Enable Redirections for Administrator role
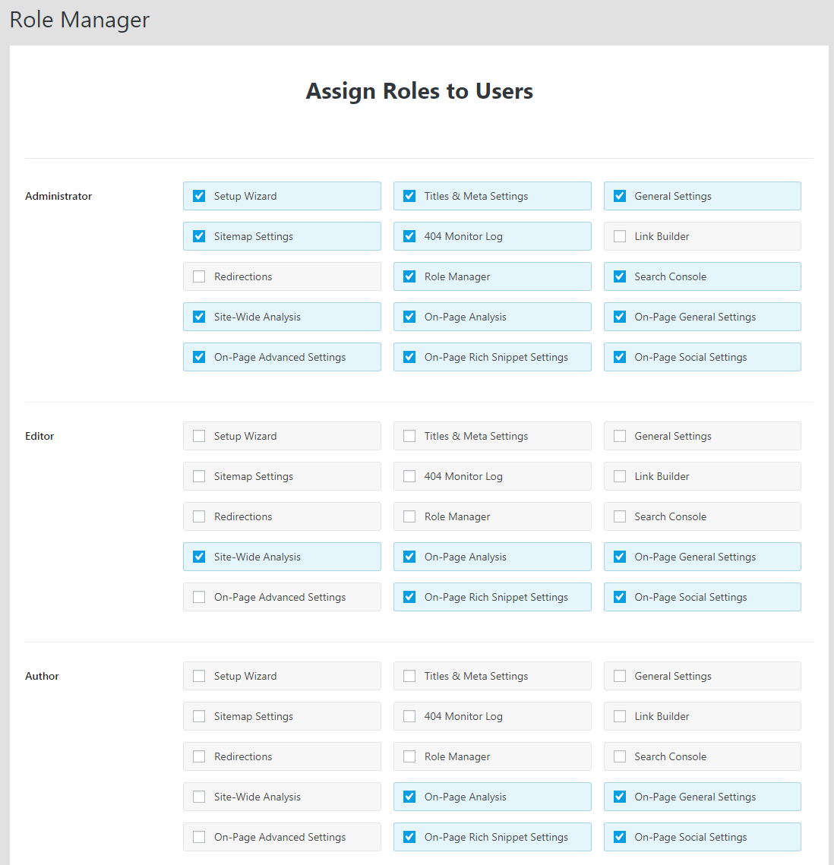The image size is (834, 865). 199,276
